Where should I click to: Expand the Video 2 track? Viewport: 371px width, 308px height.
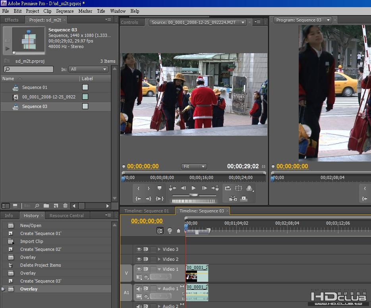pos(159,259)
